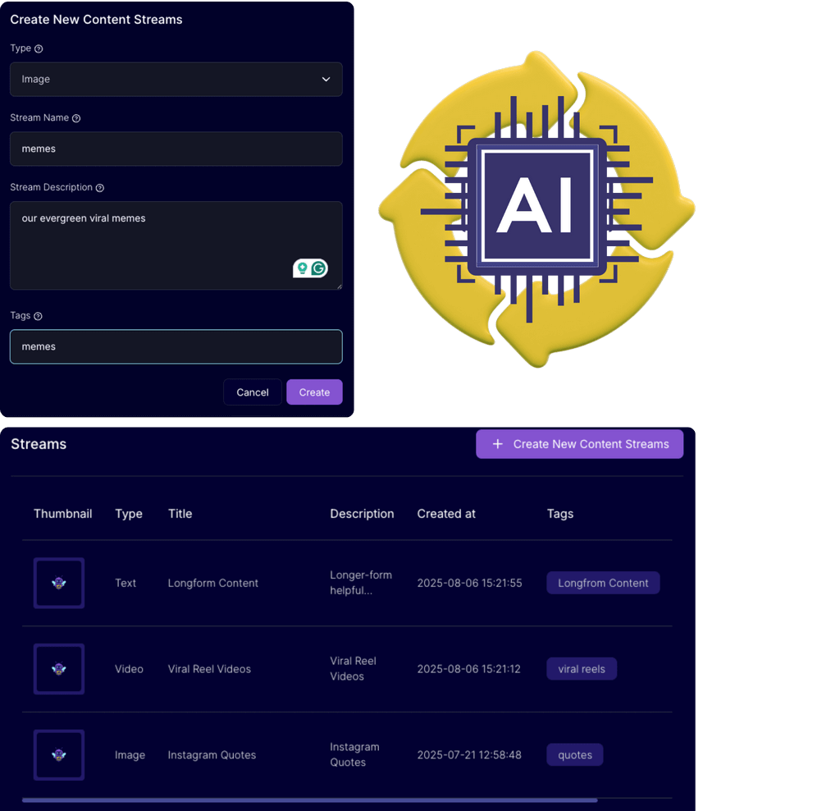The width and height of the screenshot is (840, 811).
Task: Click the viral reels tag chip
Action: (x=582, y=669)
